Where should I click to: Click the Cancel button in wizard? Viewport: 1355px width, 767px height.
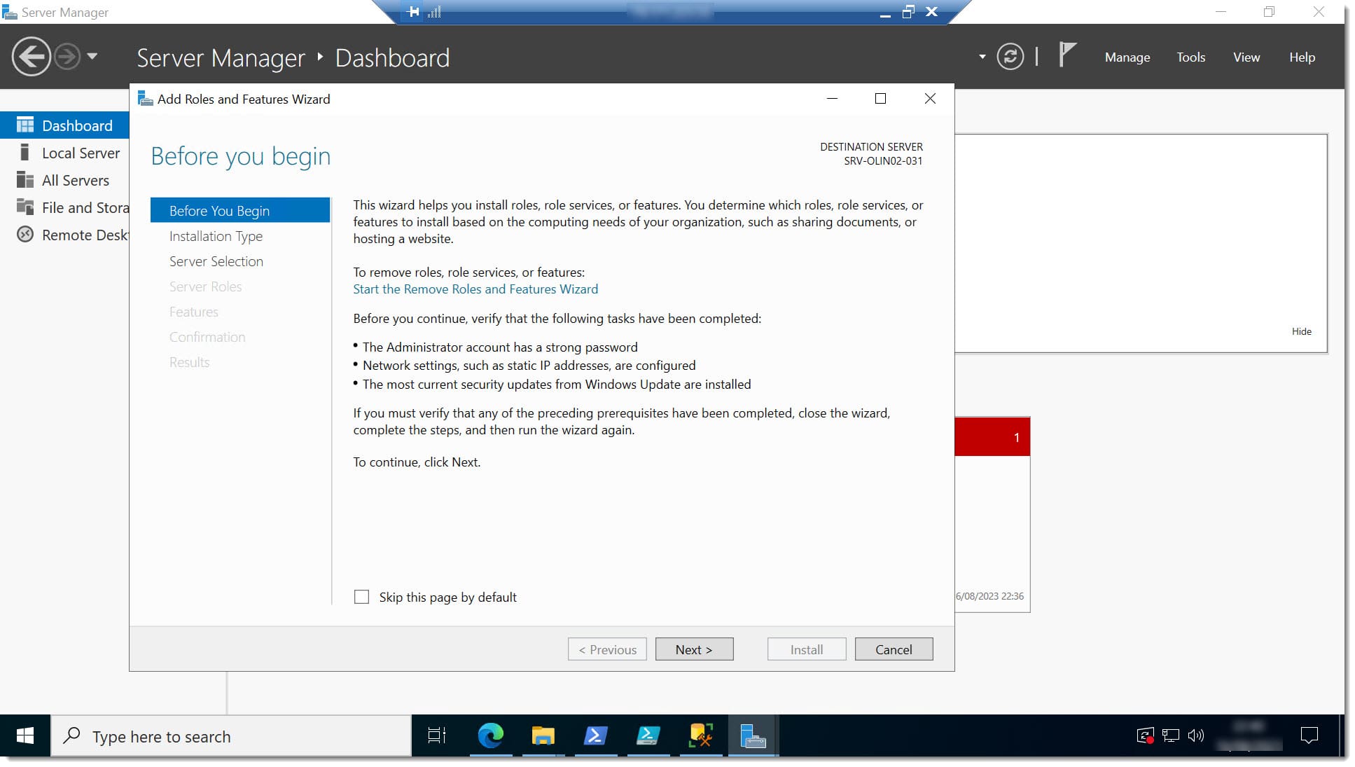point(894,649)
